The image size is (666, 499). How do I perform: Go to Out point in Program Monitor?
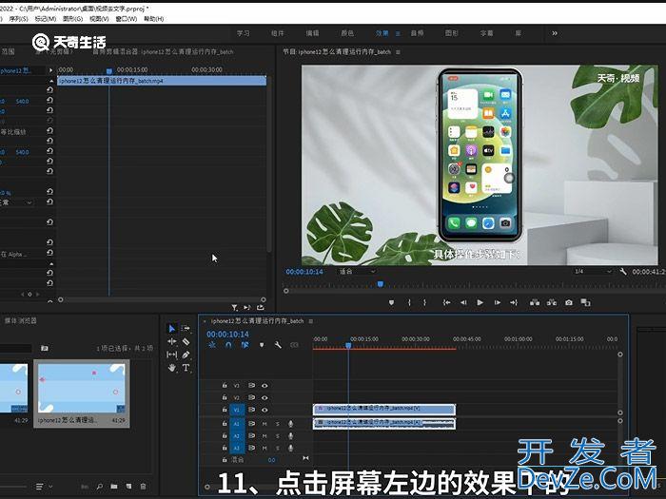(x=514, y=302)
